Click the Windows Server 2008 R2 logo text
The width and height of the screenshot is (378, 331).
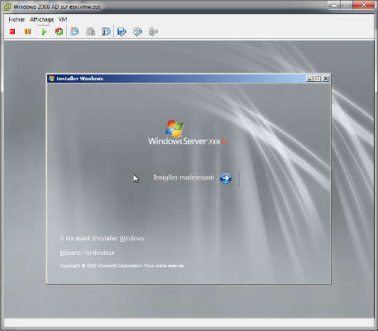188,142
